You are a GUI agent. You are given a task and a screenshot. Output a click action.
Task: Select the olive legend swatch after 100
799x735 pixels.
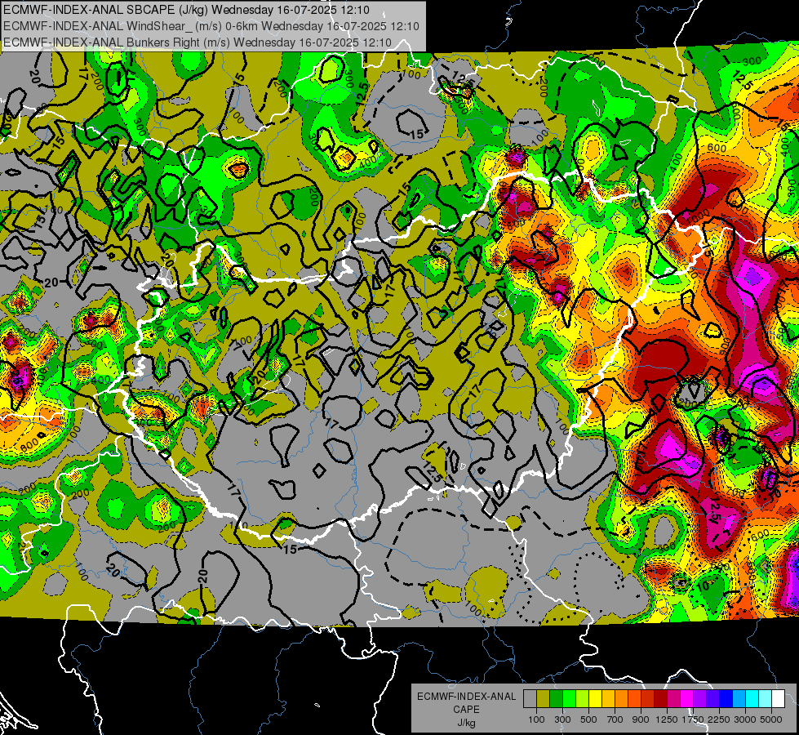point(544,699)
